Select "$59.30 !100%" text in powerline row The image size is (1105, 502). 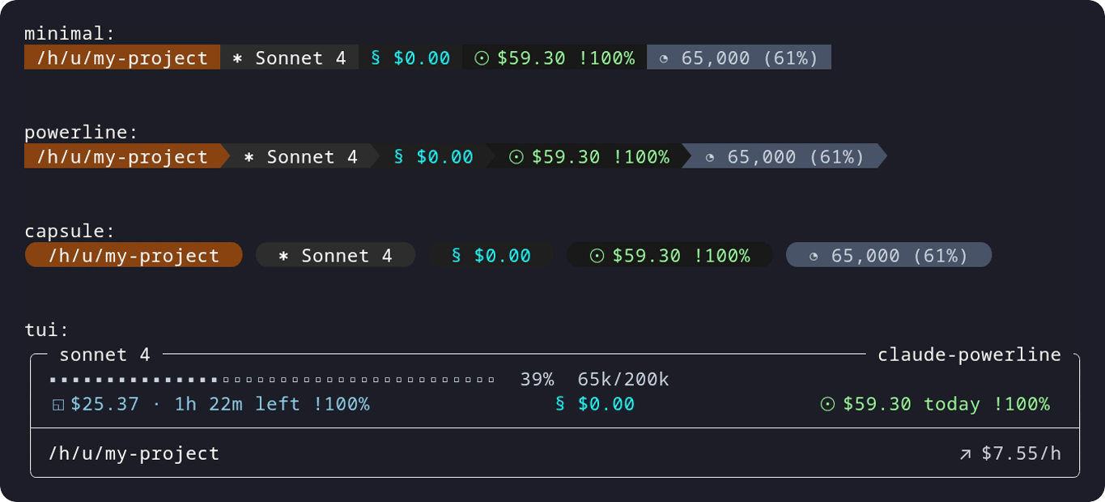point(601,157)
